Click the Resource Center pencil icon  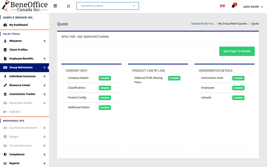(6, 85)
